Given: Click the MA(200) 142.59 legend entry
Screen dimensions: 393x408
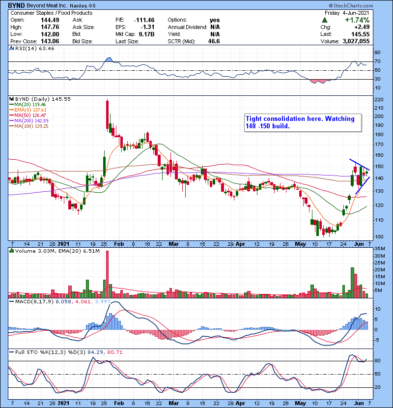Looking at the screenshot, I should [x=31, y=121].
